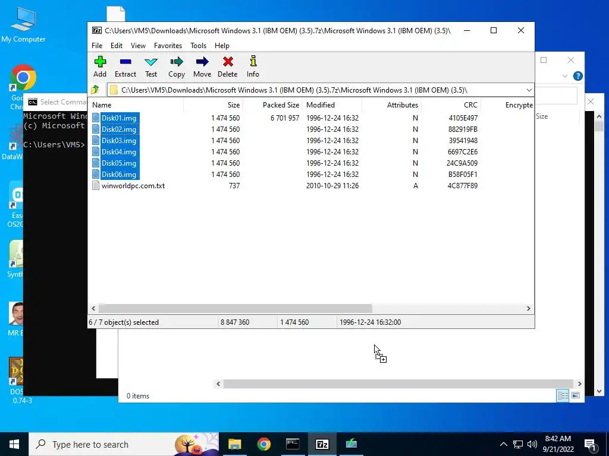Click the Disk01.img packed size 6 701 957
The height and width of the screenshot is (456, 609).
click(285, 118)
